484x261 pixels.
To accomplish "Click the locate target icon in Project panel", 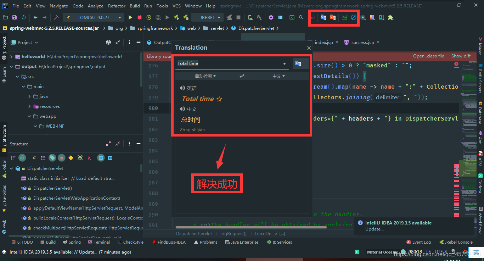I will pyautogui.click(x=108, y=42).
